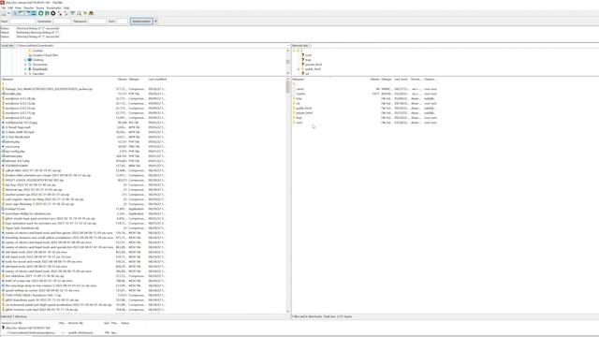Select the parent directory entry in local list

tap(4, 84)
